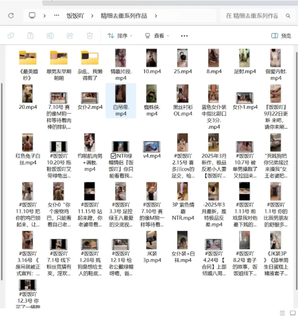Click the search magnifier icon
The width and height of the screenshot is (298, 316).
tap(288, 16)
